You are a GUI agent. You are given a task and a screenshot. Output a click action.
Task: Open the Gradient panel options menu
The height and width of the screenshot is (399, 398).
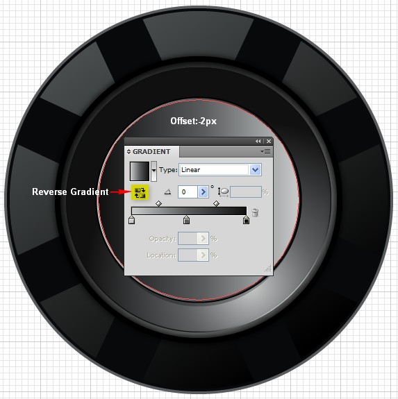coord(265,152)
